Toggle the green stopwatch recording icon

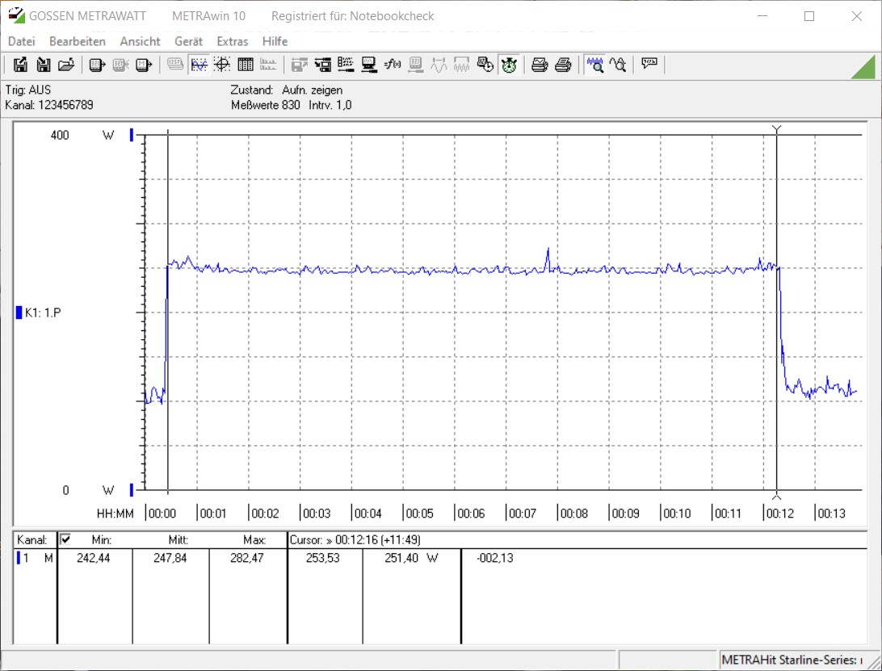point(509,65)
